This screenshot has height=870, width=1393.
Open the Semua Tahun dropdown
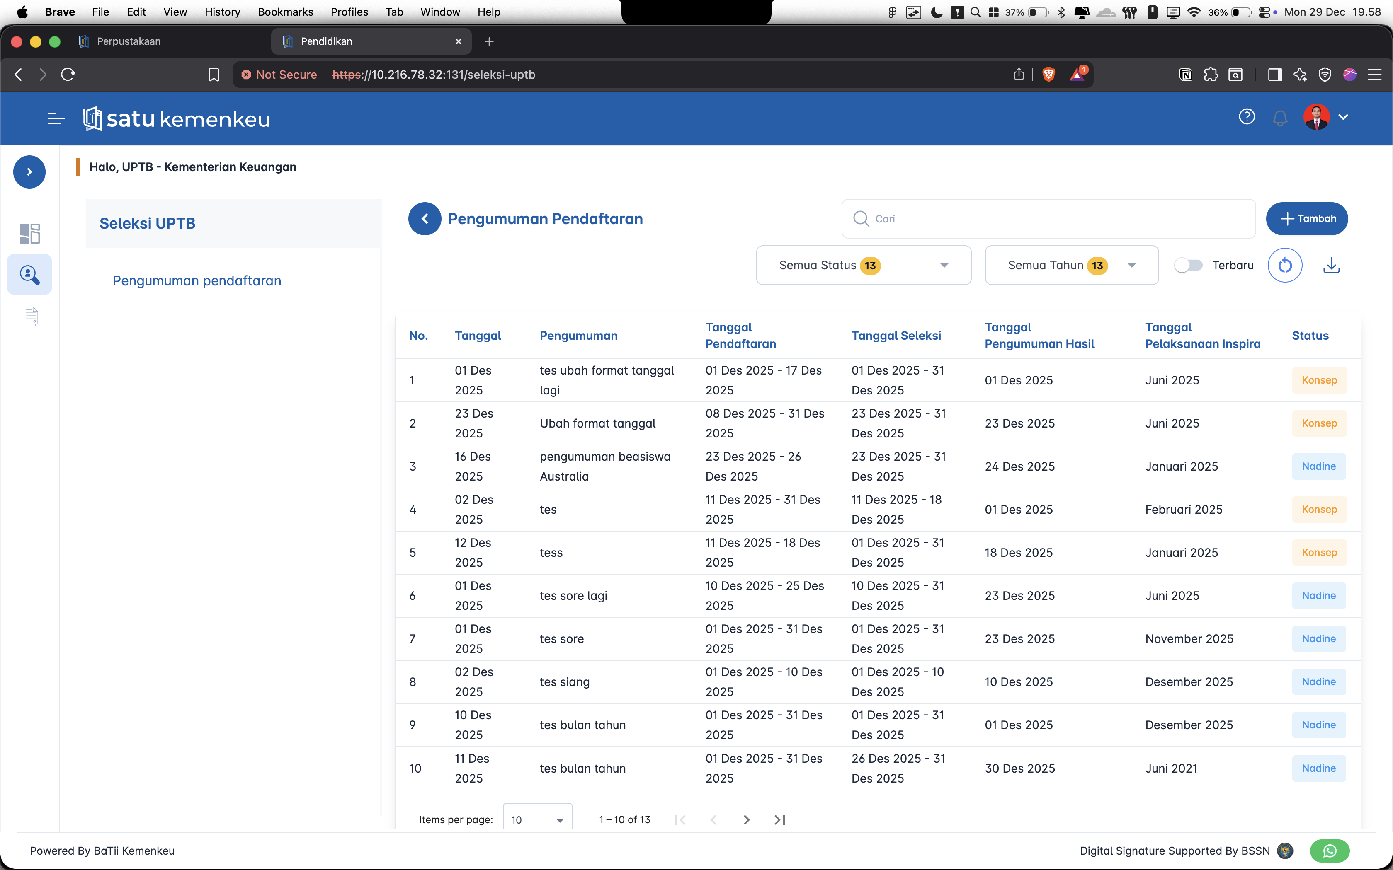click(1071, 265)
